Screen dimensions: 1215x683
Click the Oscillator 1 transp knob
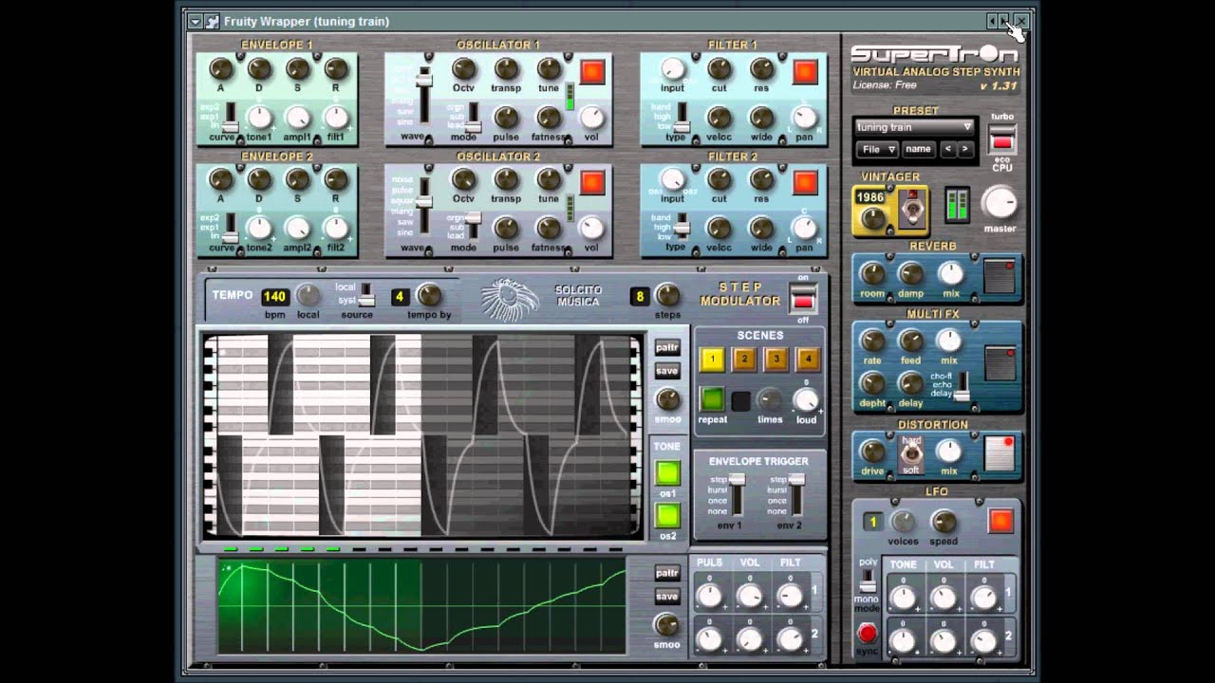(x=506, y=68)
